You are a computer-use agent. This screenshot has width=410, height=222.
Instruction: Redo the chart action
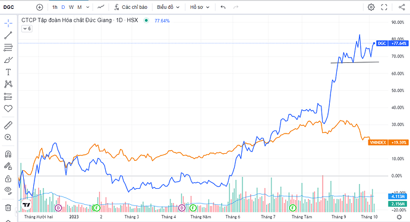tap(236, 7)
